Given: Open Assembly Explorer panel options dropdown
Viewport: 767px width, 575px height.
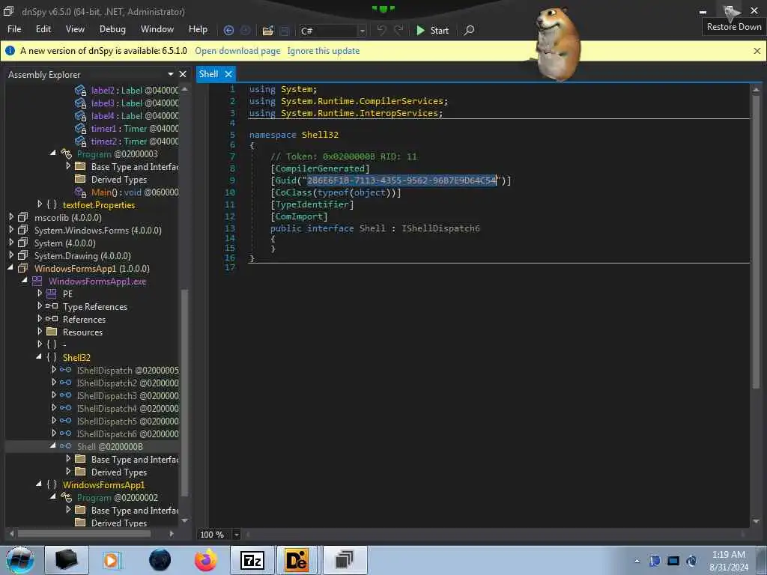Looking at the screenshot, I should point(171,74).
